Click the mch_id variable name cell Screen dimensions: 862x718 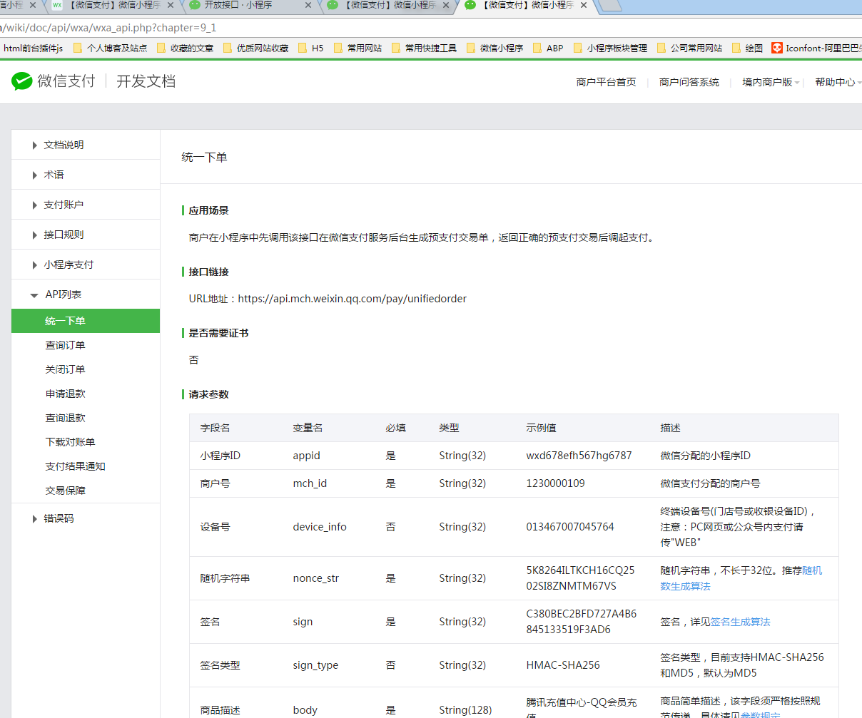(310, 483)
